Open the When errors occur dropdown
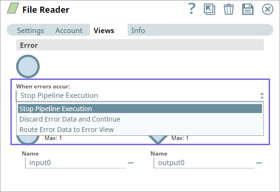The height and width of the screenshot is (192, 280). (x=140, y=96)
